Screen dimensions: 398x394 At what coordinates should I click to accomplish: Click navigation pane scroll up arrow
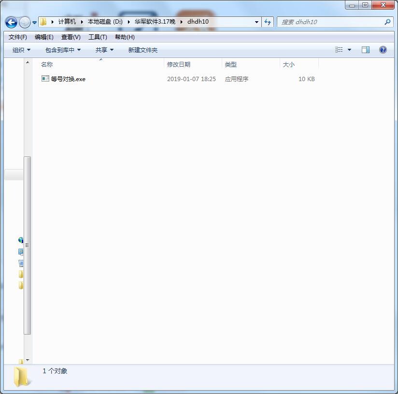click(x=28, y=62)
